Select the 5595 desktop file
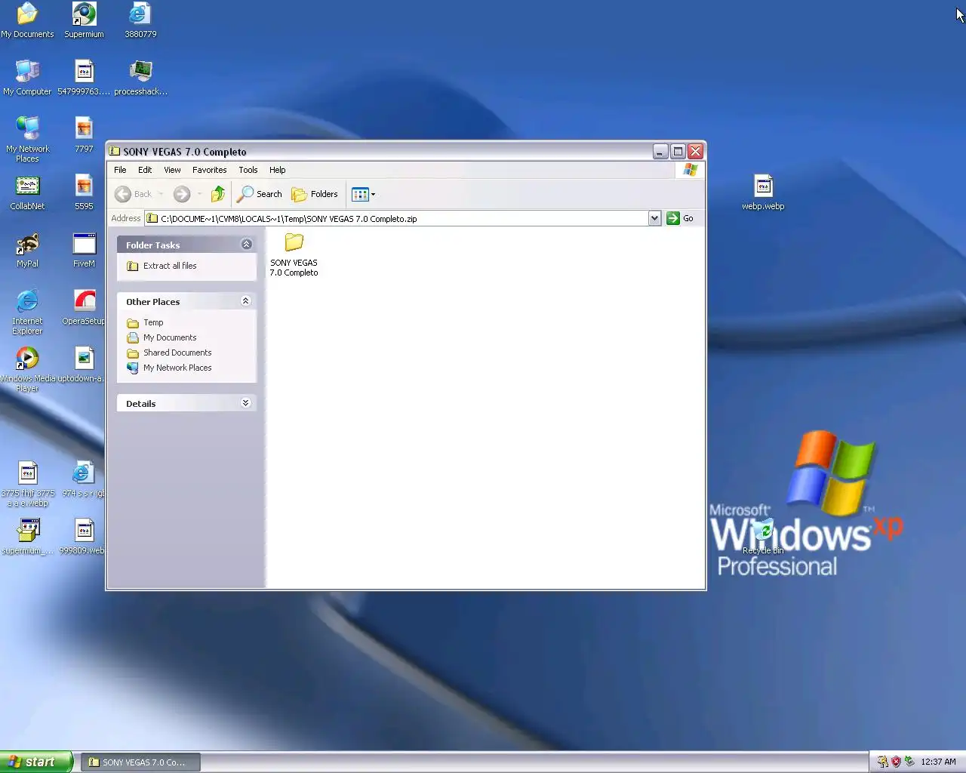The width and height of the screenshot is (966, 773). pyautogui.click(x=84, y=192)
